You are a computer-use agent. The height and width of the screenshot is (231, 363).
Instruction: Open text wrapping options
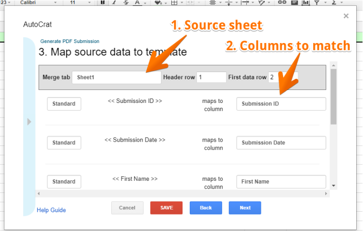[245, 2]
